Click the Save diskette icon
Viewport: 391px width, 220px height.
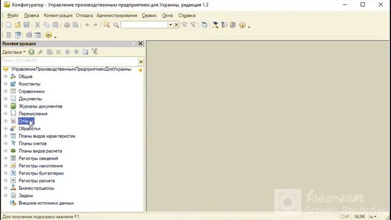pos(26,25)
